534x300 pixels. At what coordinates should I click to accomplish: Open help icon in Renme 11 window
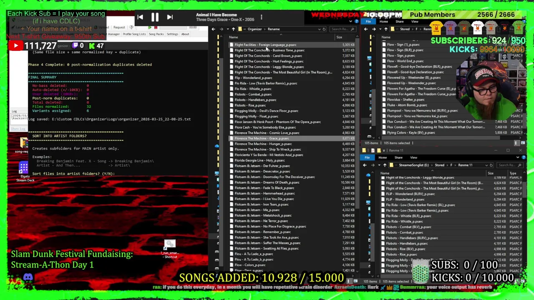point(523,157)
